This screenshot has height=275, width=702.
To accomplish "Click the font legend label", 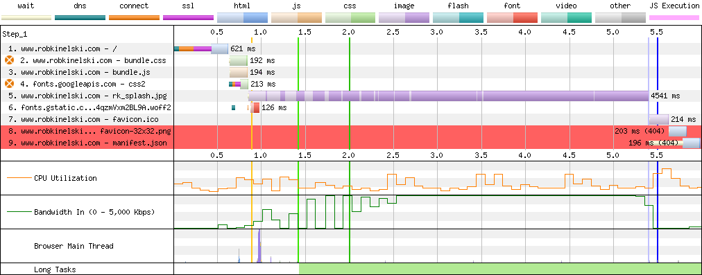I will click(512, 6).
